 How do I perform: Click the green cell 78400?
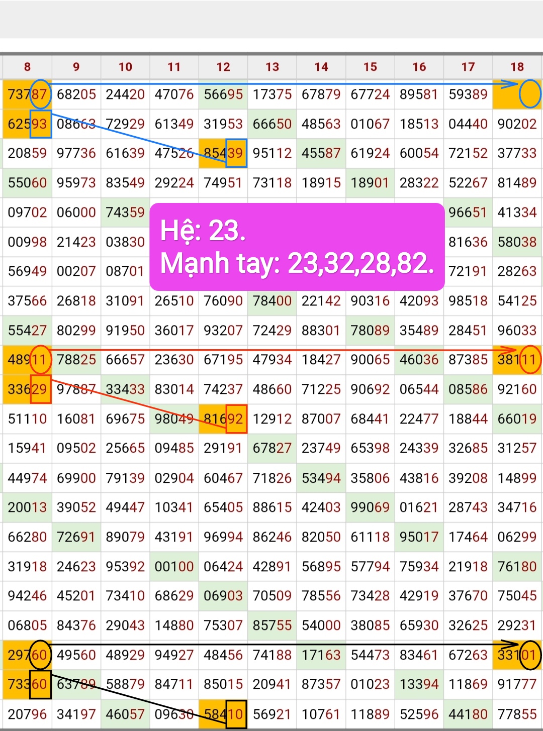click(272, 301)
